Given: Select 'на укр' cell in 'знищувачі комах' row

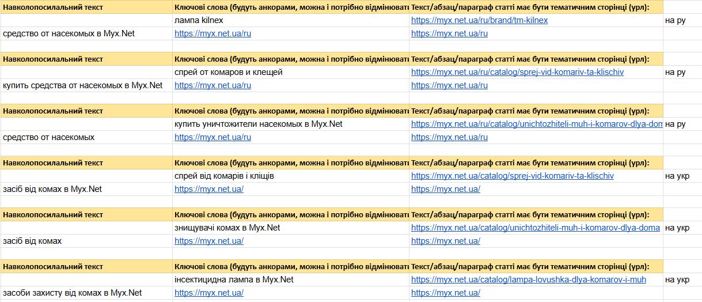Looking at the screenshot, I should point(682,228).
